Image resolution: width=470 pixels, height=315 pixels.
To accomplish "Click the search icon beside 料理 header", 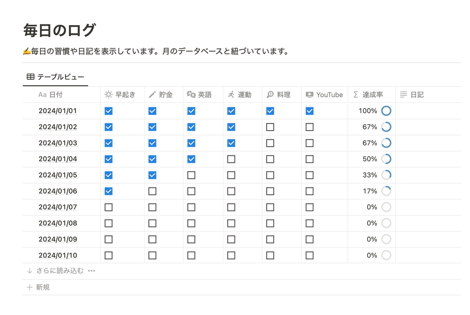I will [270, 94].
